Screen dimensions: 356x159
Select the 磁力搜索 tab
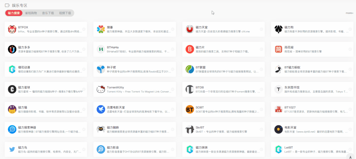[x=14, y=13]
